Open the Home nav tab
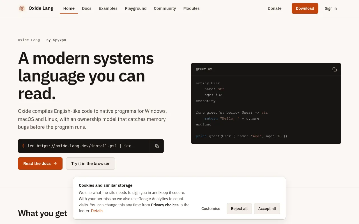 tap(69, 8)
